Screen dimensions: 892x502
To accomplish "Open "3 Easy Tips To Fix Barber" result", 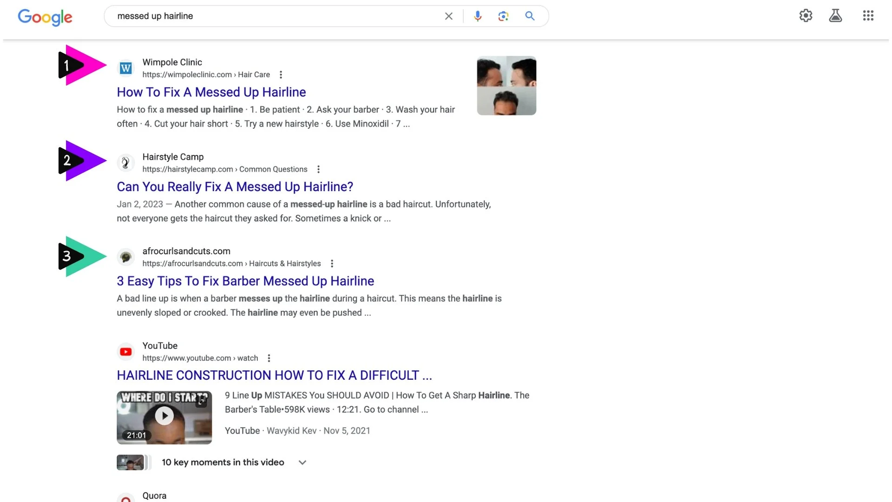I will pos(245,281).
